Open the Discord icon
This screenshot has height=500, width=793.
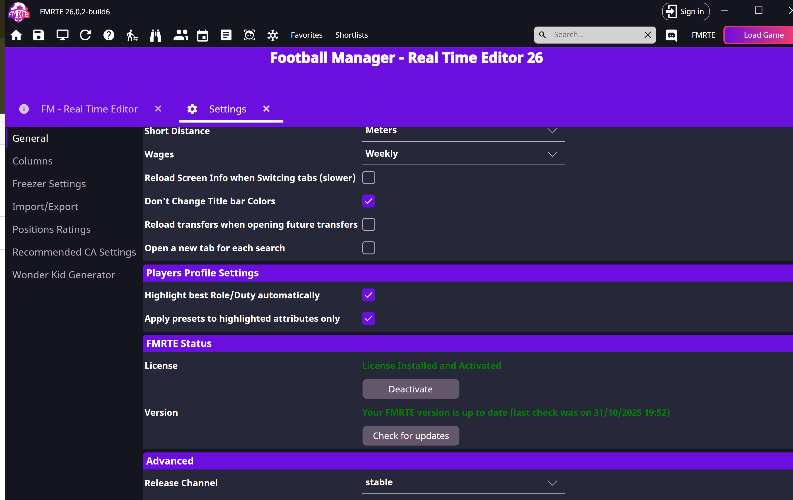pos(671,35)
